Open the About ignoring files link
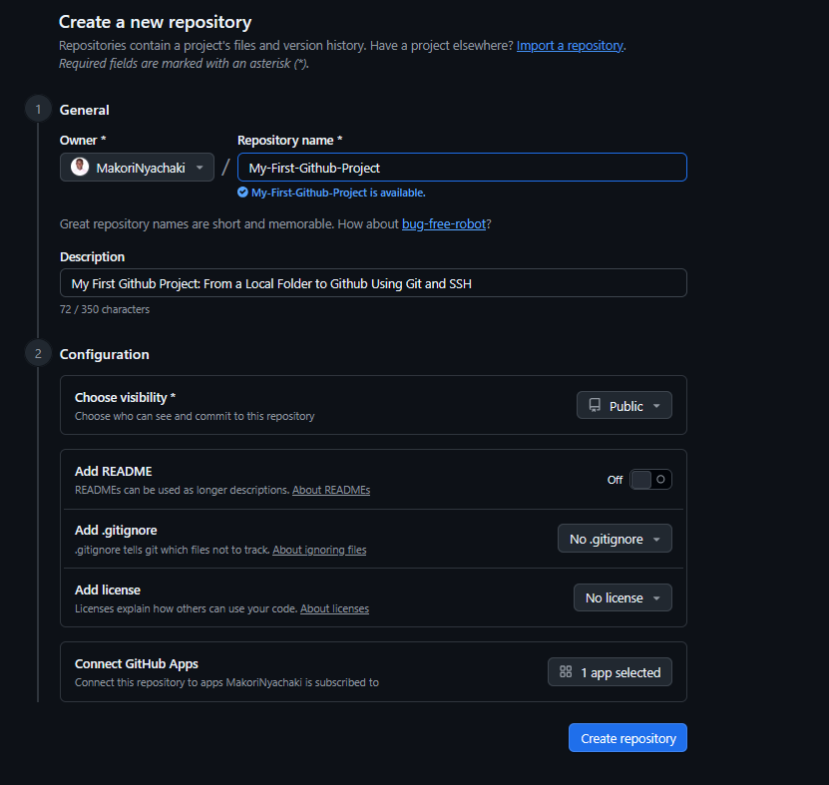 pos(319,550)
